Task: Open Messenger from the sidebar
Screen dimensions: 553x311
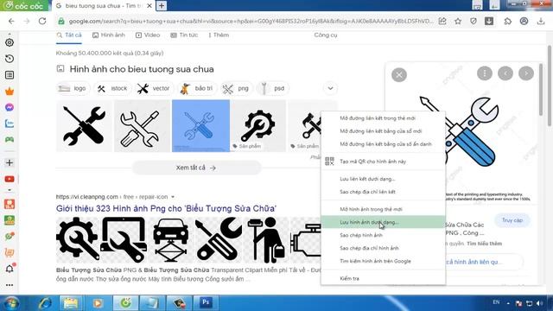Action: point(10,107)
